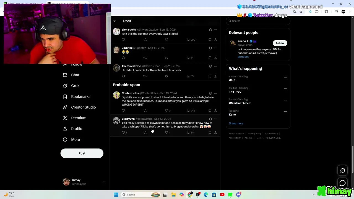Open options for the #lufc trend
354x199 pixels.
[285, 77]
